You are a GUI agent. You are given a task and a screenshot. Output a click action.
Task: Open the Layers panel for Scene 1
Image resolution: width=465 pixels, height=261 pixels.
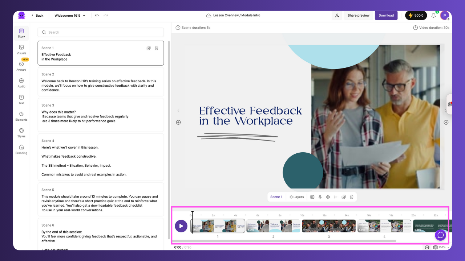tap(296, 197)
